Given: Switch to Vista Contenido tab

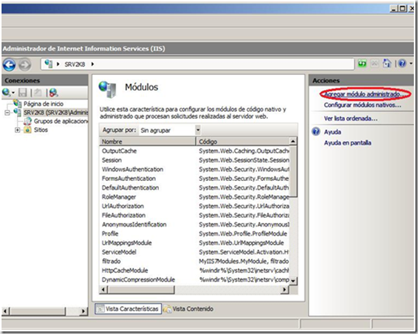Looking at the screenshot, I should 189,309.
